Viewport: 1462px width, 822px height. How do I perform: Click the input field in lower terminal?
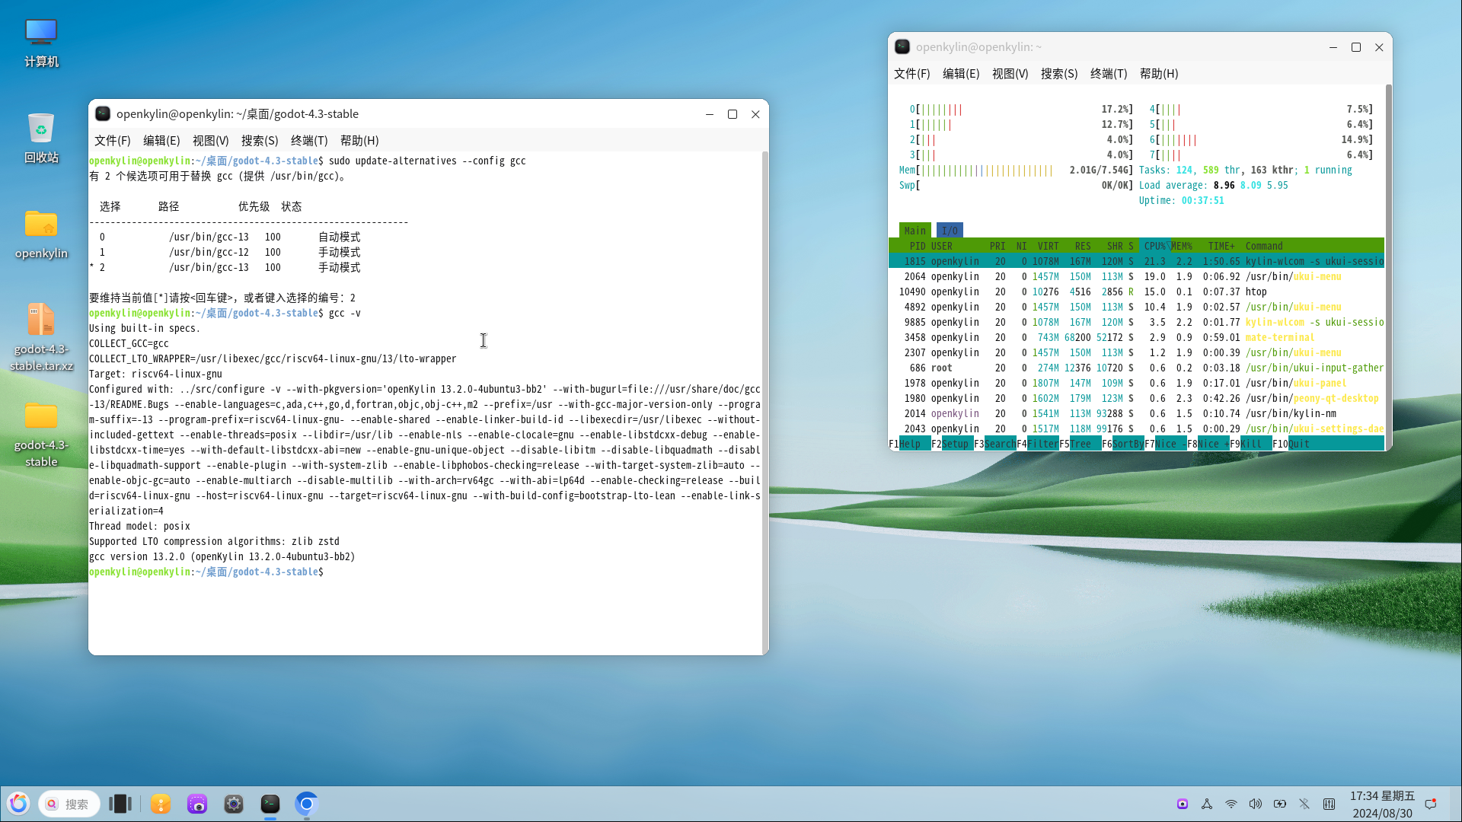327,571
